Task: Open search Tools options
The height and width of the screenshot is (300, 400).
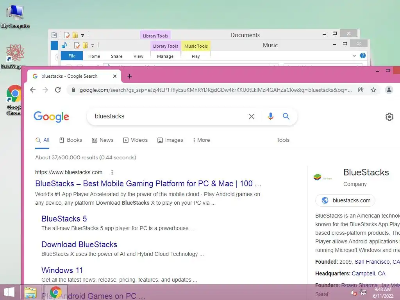Action: 283,140
